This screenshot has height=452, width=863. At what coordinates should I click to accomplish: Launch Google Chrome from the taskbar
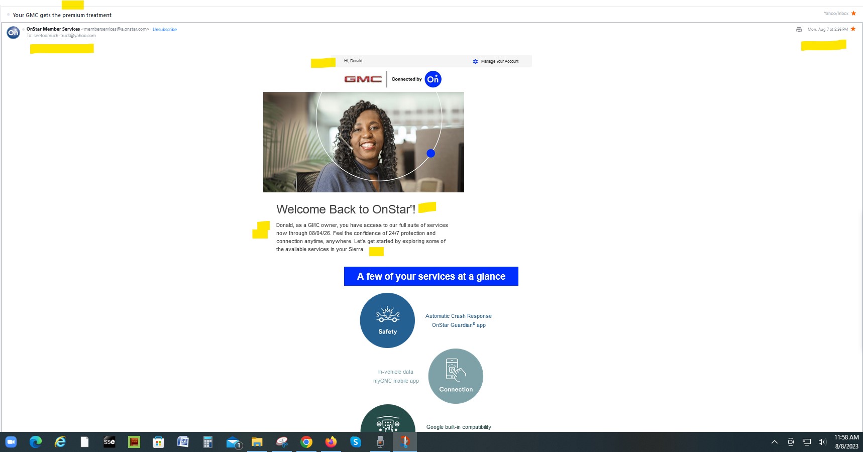(306, 442)
